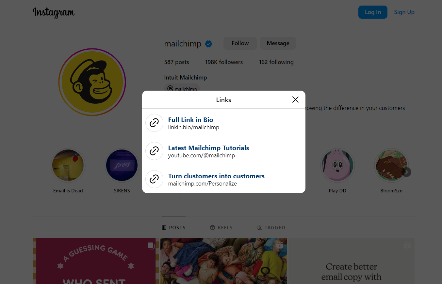This screenshot has height=284, width=442.
Task: Open the SIRENS story highlight
Action: coord(122,166)
